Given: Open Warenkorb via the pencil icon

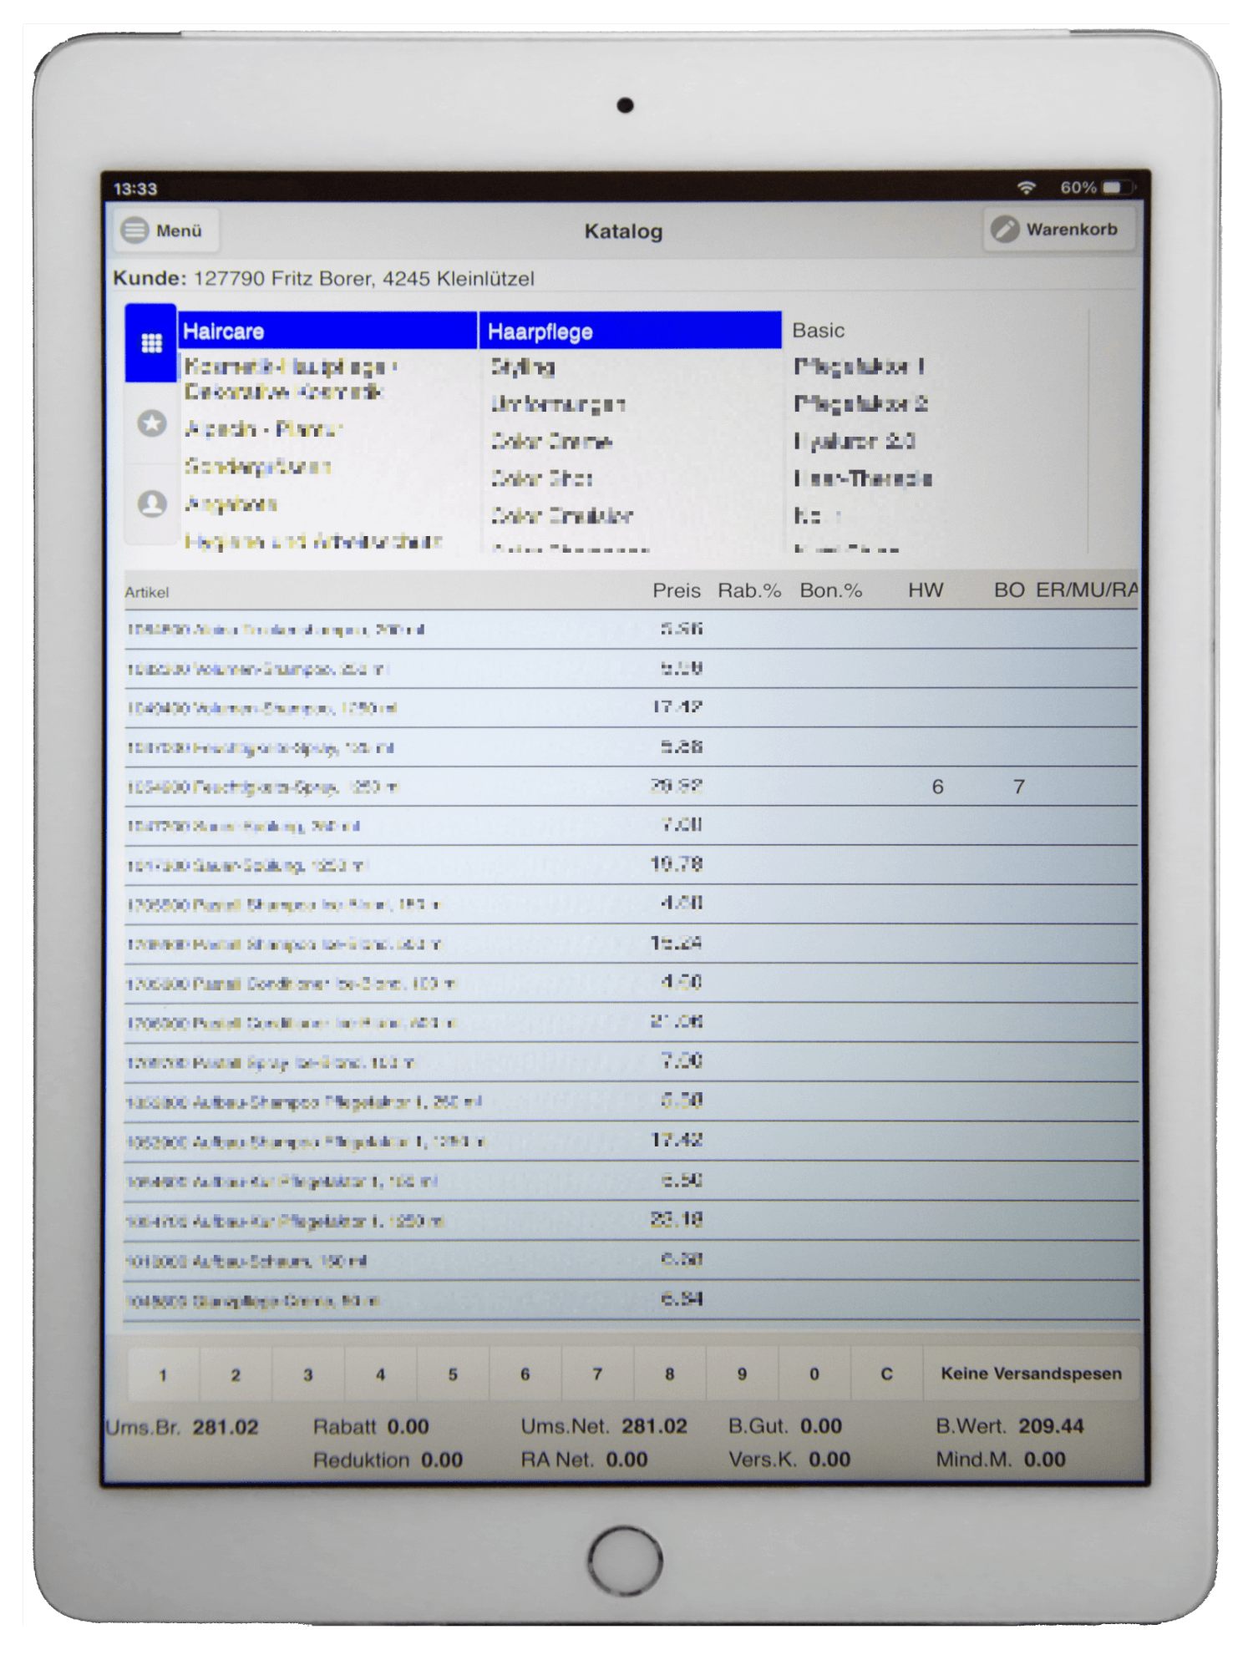Looking at the screenshot, I should pos(1006,229).
